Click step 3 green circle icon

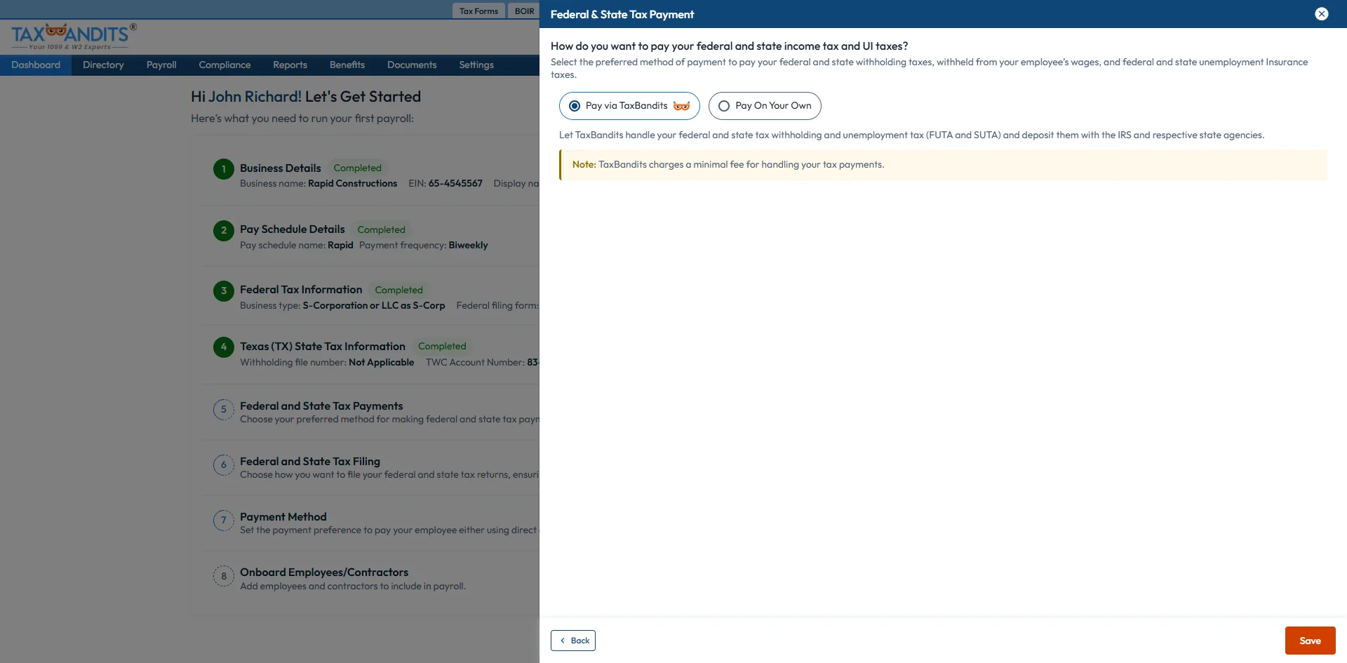click(224, 290)
